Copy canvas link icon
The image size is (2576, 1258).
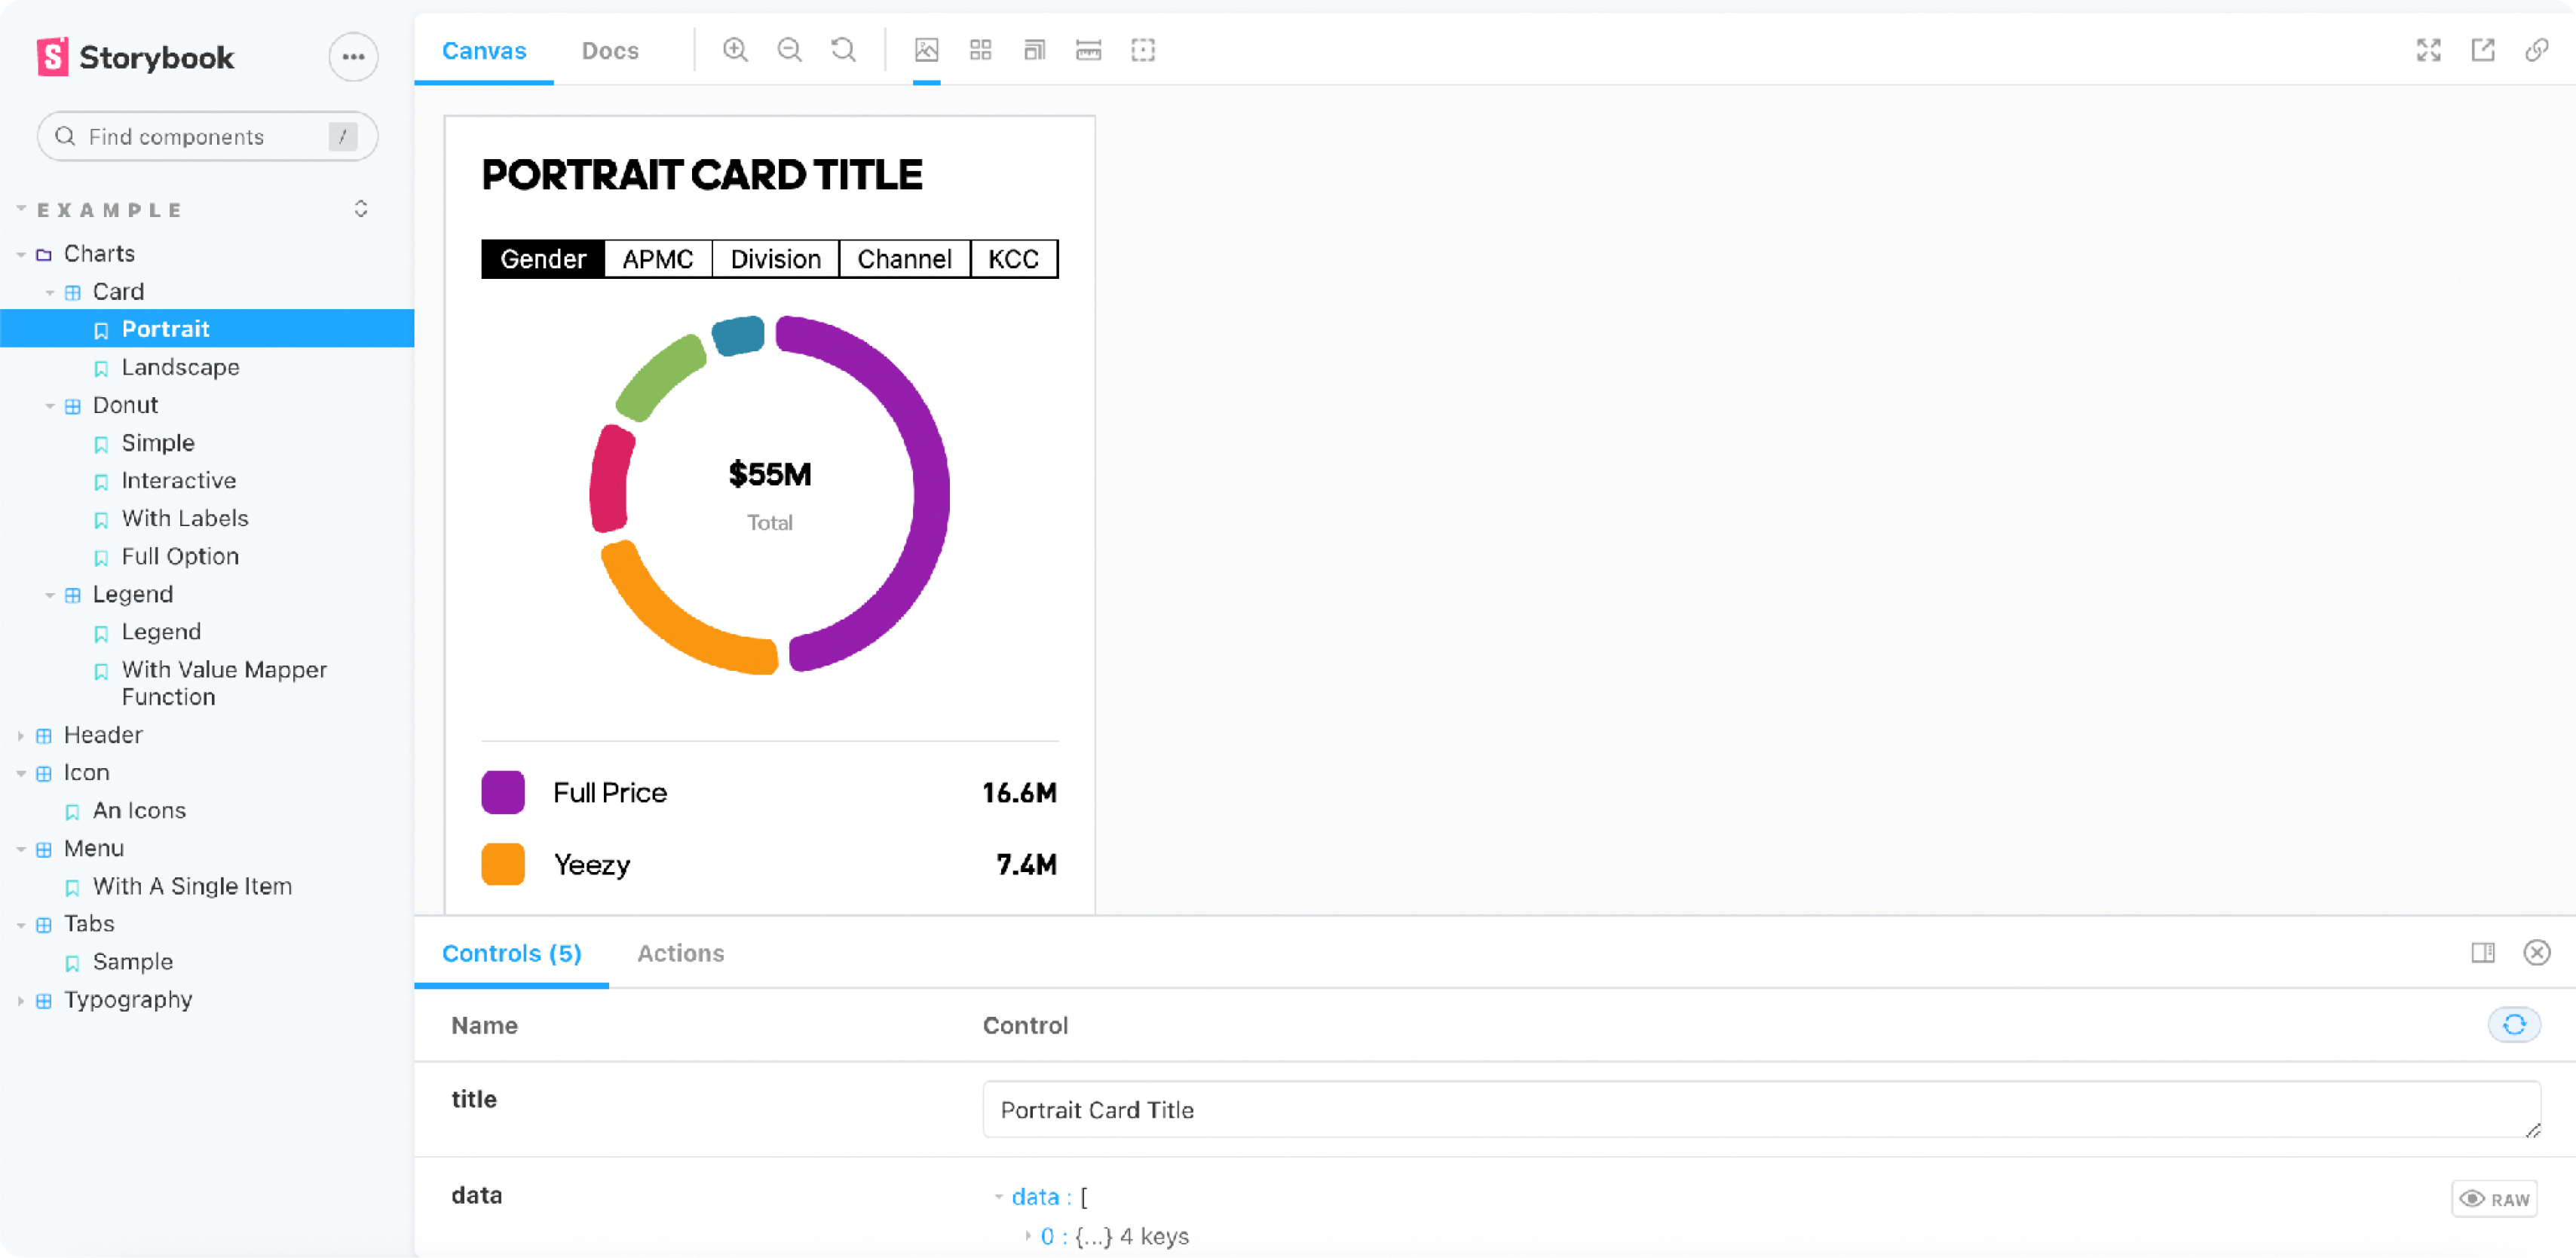(x=2536, y=50)
